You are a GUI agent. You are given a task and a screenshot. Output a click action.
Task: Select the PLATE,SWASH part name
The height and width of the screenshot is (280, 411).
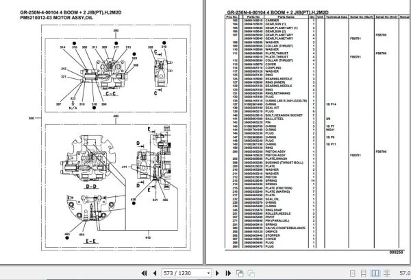[276, 159]
